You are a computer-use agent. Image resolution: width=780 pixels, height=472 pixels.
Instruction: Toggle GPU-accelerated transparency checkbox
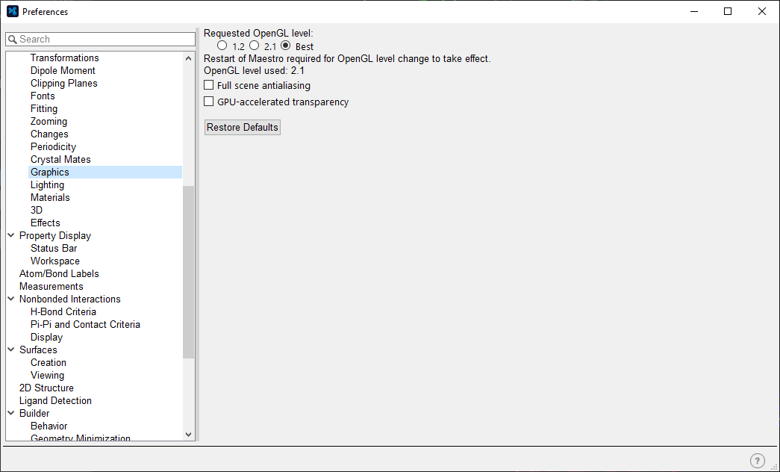[209, 102]
